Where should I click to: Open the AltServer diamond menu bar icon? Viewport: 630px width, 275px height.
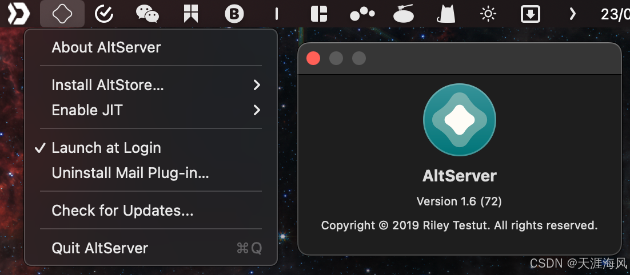[62, 14]
